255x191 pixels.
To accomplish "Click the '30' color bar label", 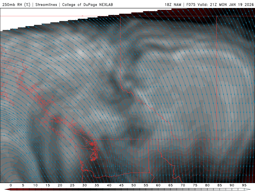I will (x=84, y=185).
